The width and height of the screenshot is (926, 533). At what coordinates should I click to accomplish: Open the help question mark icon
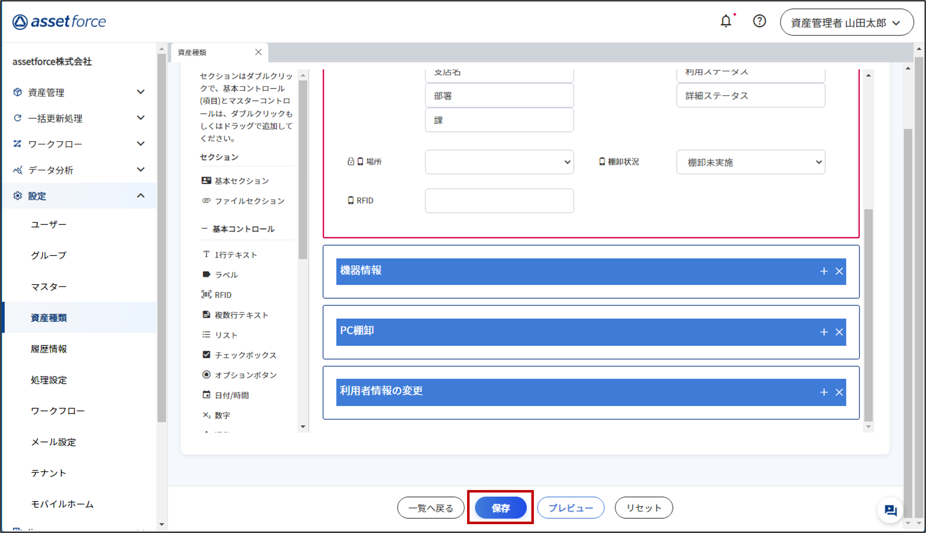pos(759,21)
